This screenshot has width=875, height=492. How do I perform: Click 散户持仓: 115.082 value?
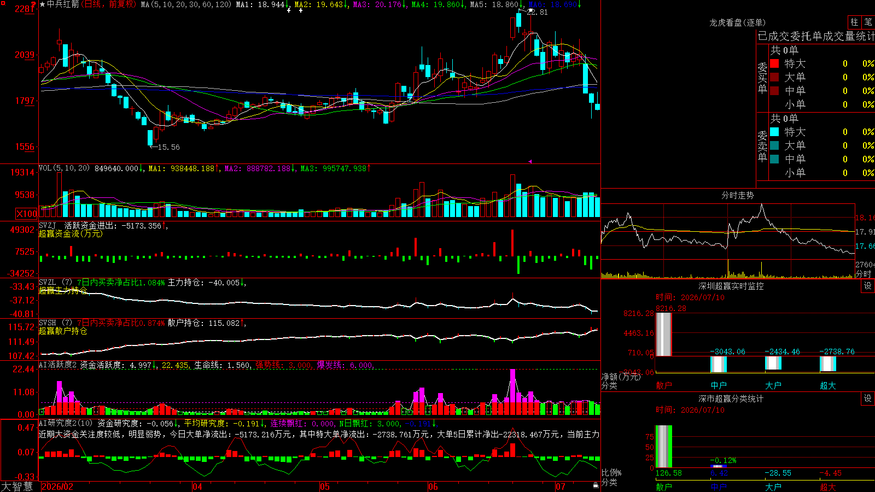coord(203,323)
